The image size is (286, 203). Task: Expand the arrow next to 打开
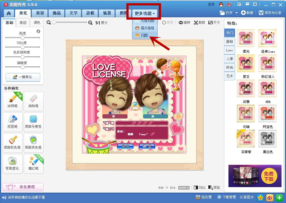click(x=237, y=13)
